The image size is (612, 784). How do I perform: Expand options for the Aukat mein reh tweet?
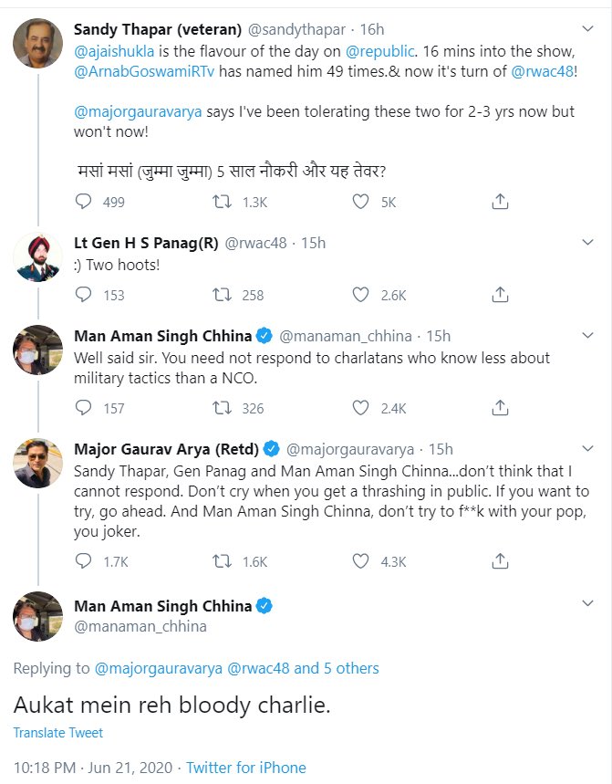click(x=588, y=606)
